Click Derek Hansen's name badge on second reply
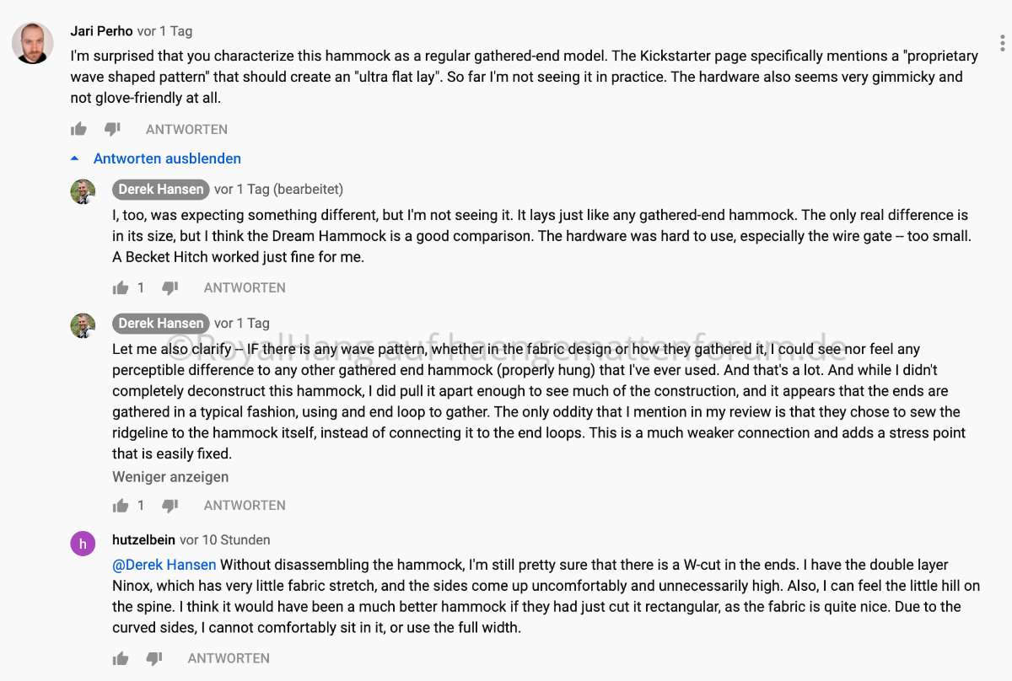 point(160,323)
